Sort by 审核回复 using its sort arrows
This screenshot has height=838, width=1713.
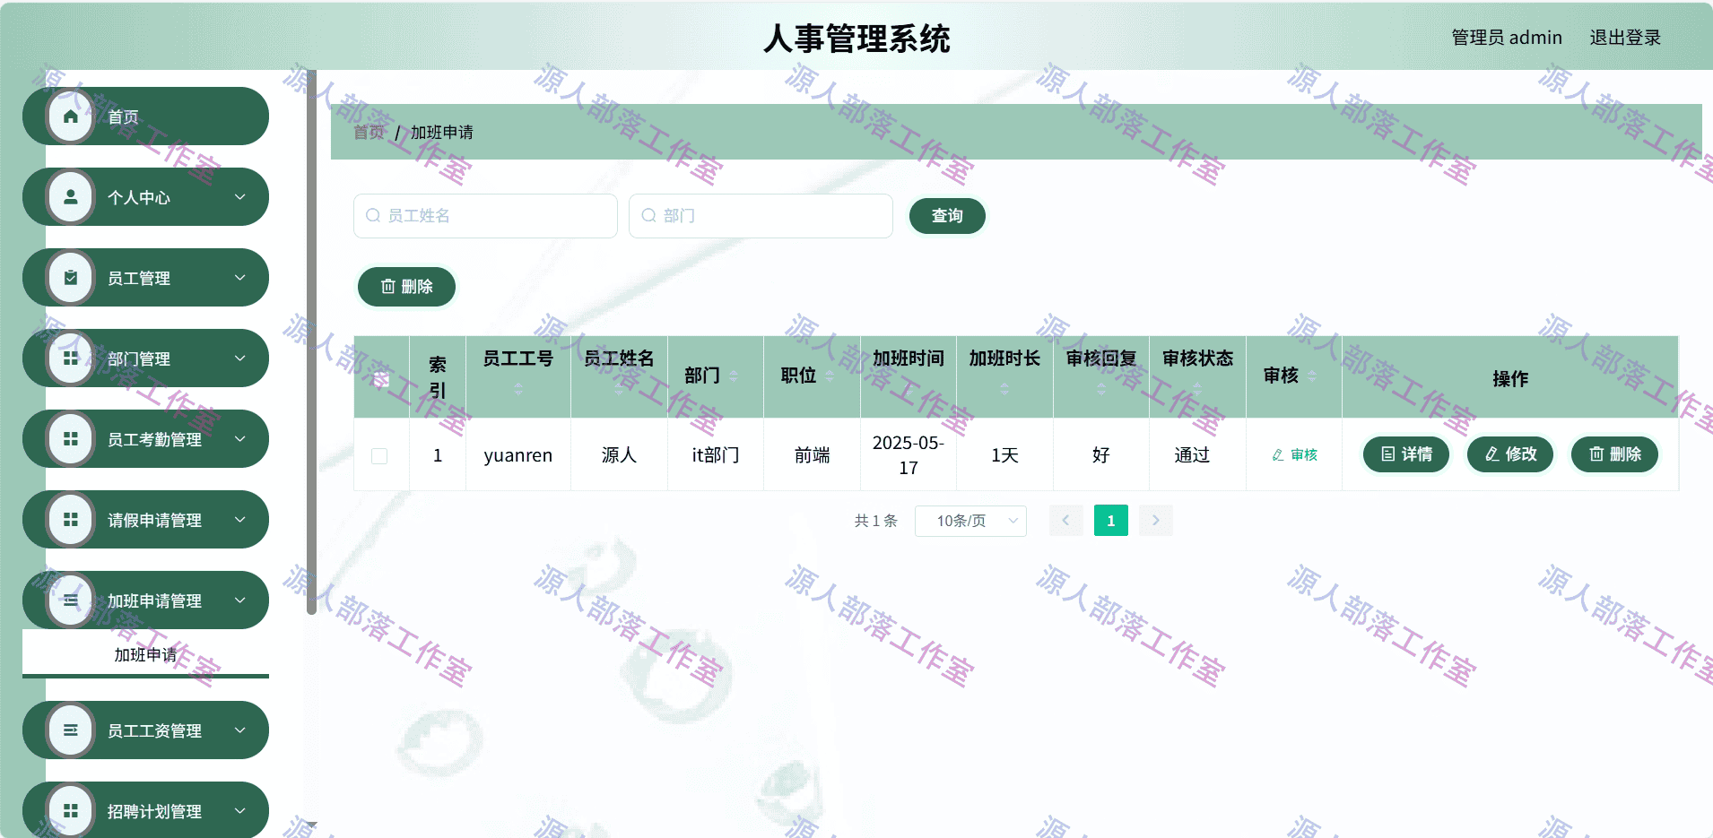click(1101, 389)
